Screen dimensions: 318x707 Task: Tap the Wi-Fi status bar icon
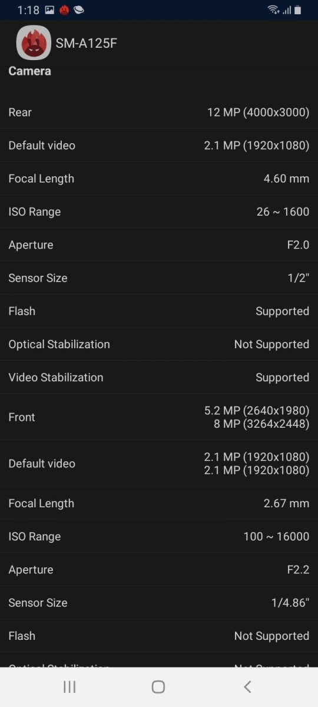[x=273, y=9]
